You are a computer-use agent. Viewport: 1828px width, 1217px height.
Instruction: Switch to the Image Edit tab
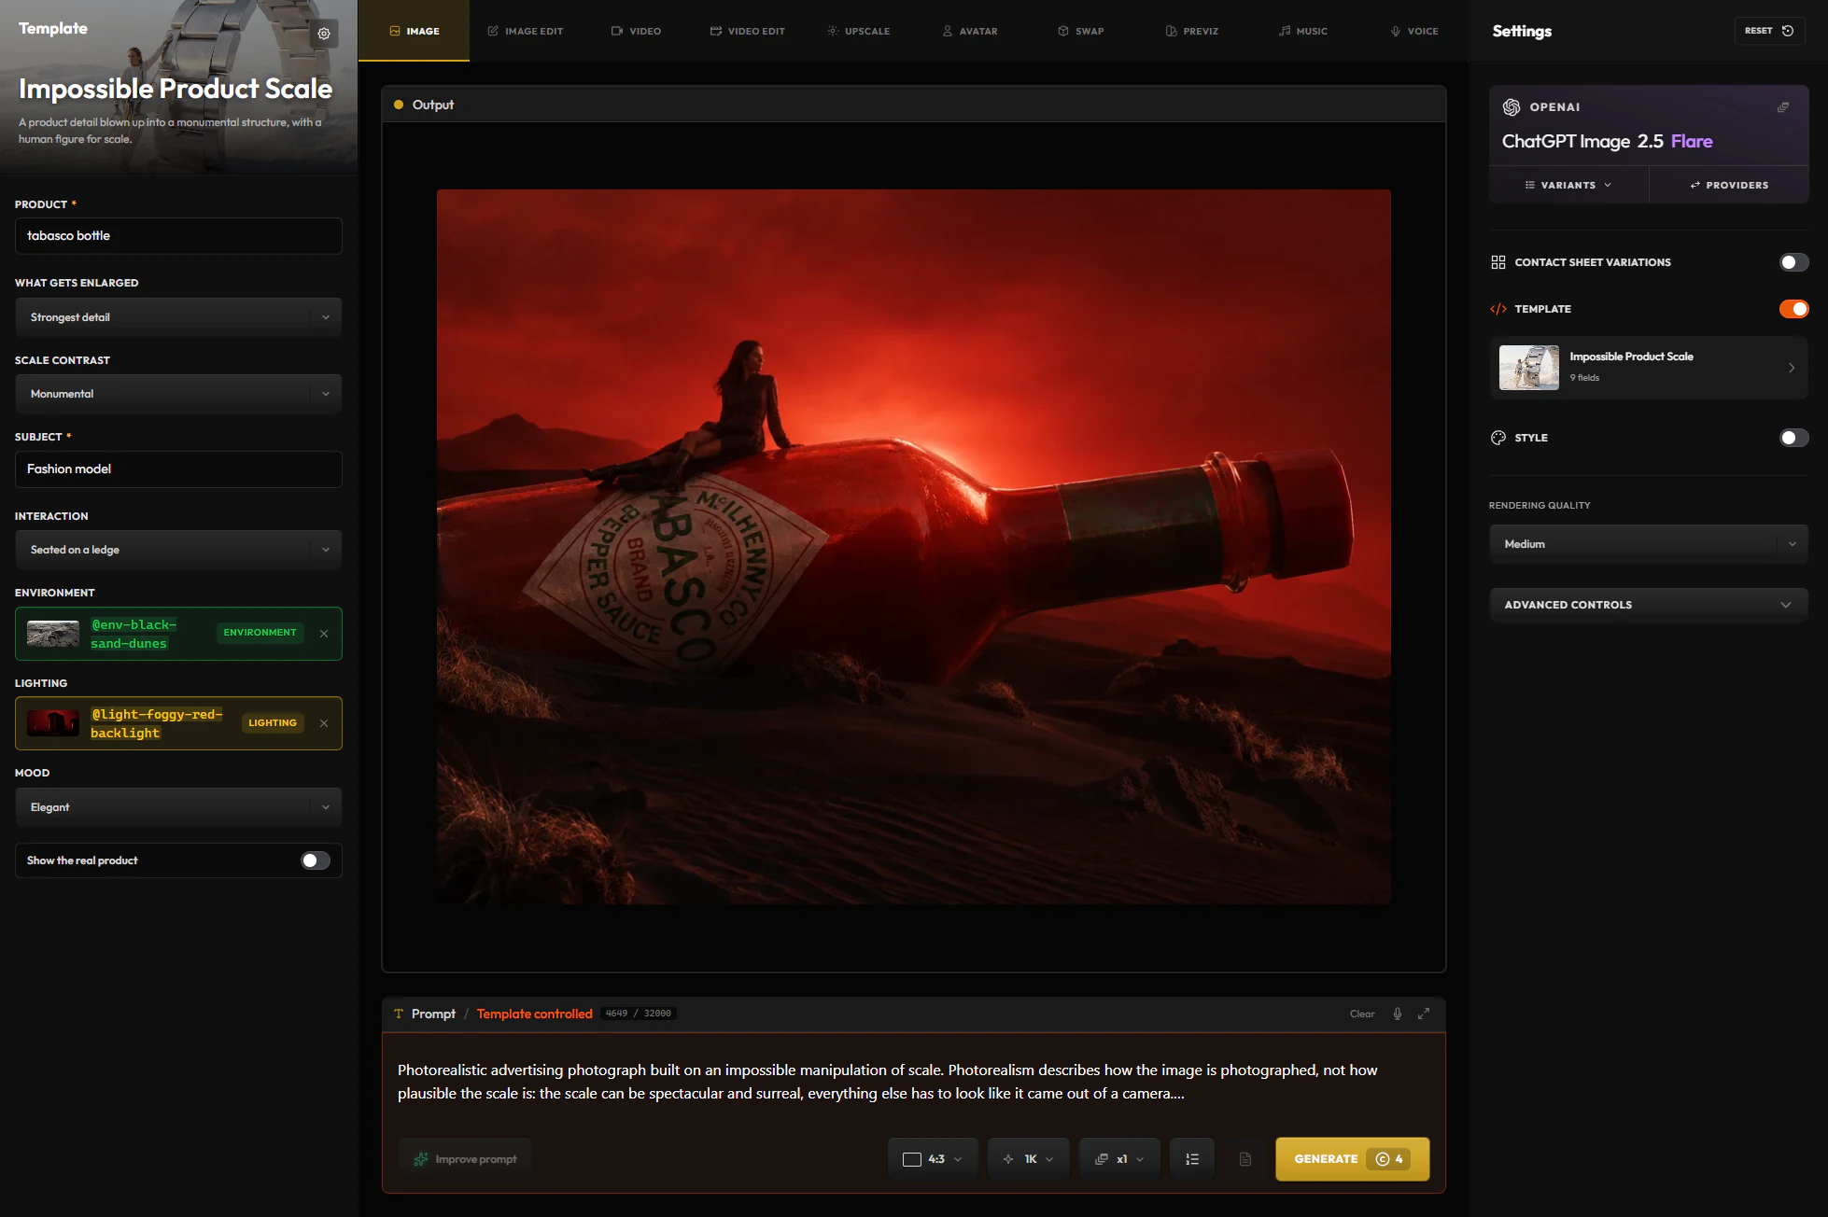pos(525,31)
